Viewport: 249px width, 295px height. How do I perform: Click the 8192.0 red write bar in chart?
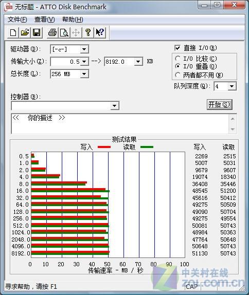70,252
